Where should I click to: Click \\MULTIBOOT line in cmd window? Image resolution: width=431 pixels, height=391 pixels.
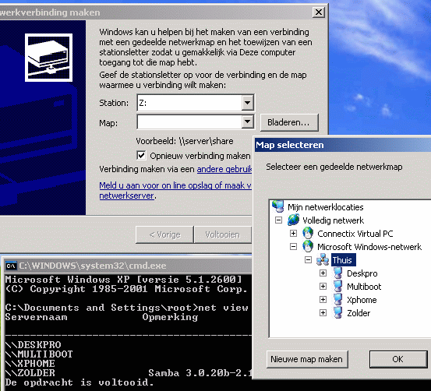(x=39, y=354)
